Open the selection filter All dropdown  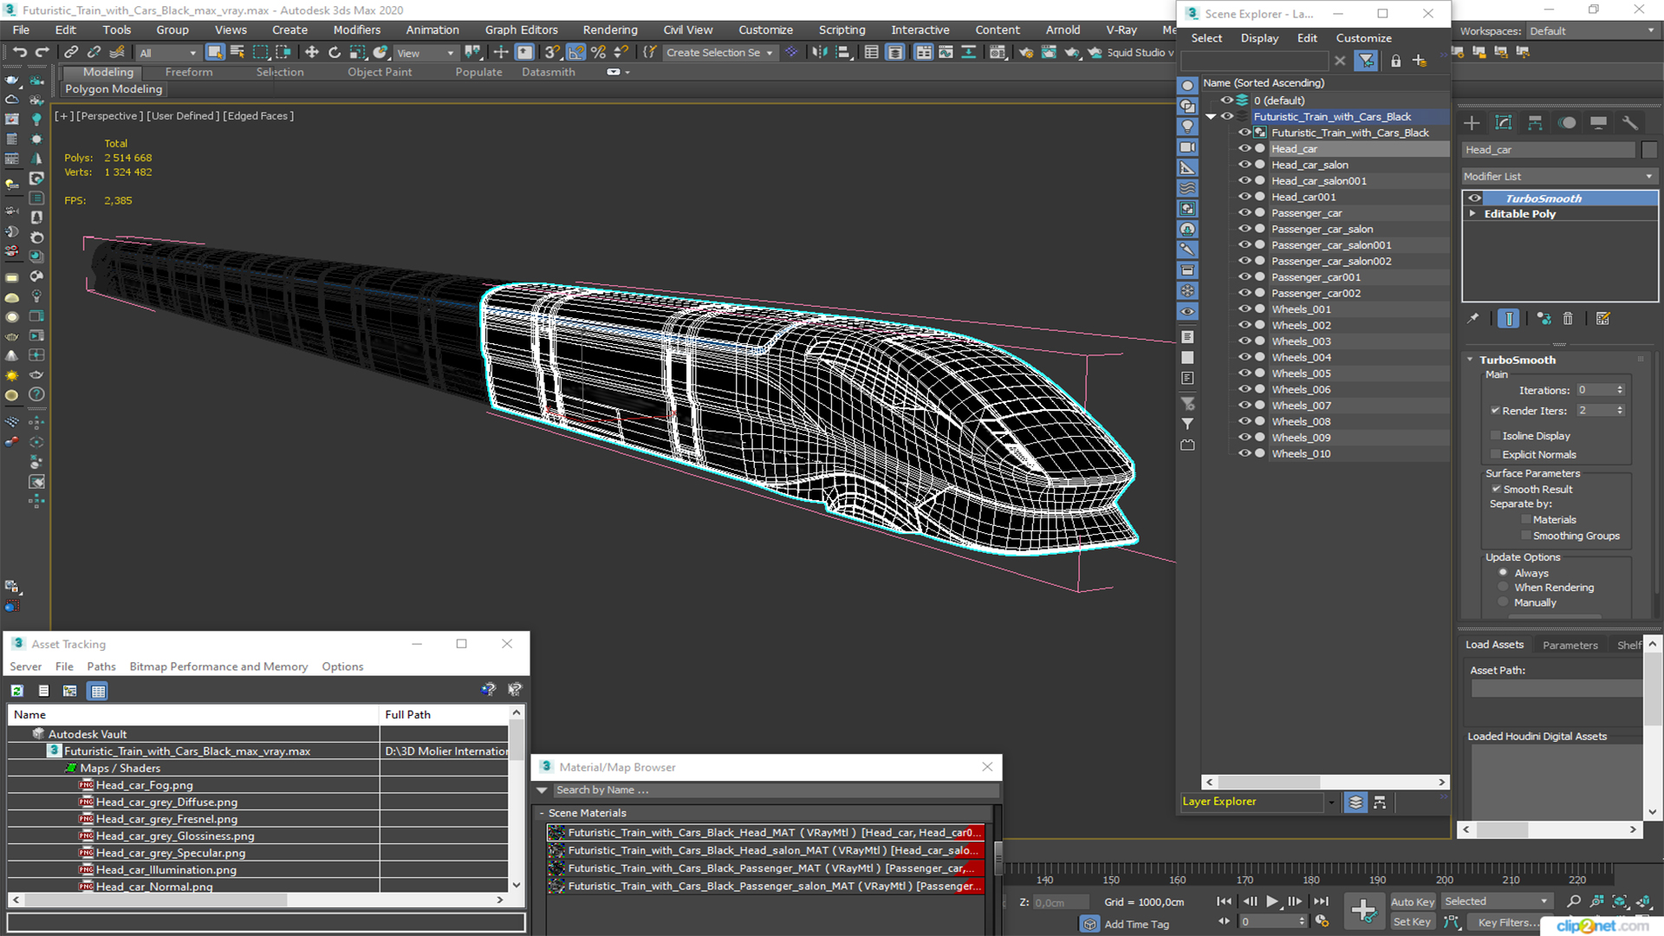[x=168, y=53]
